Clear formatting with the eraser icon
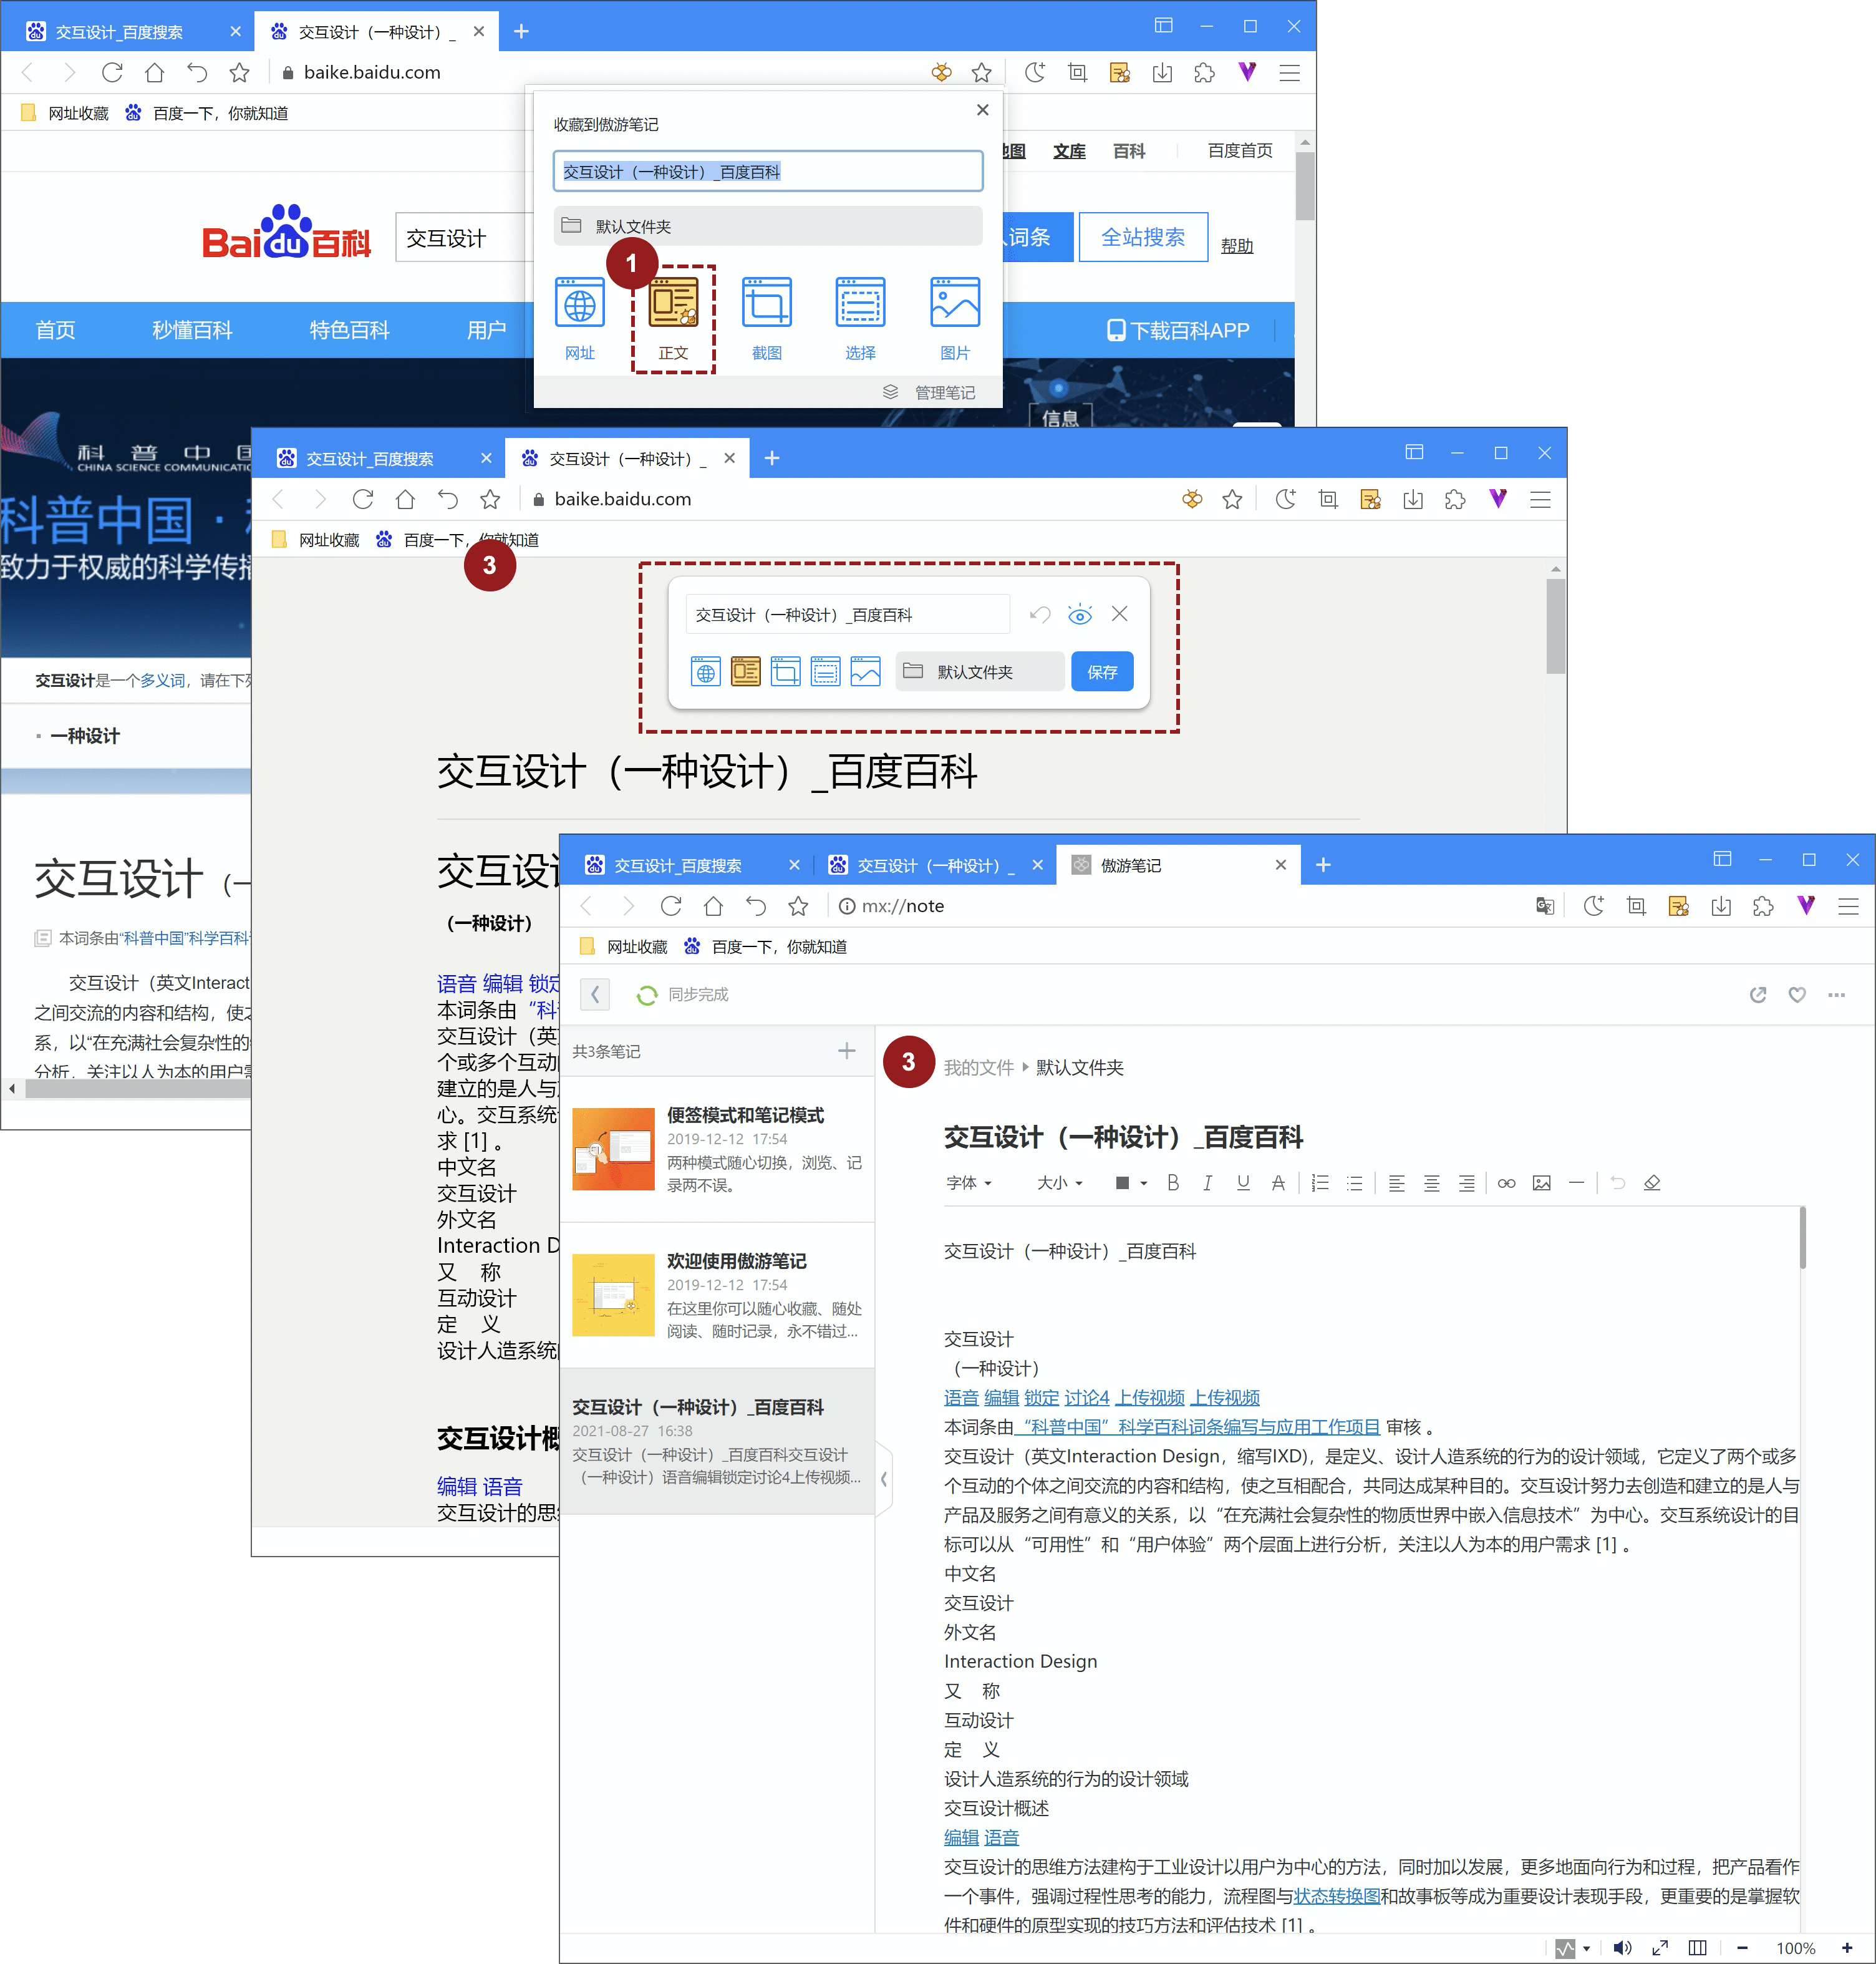The image size is (1876, 1964). pyautogui.click(x=1652, y=1183)
